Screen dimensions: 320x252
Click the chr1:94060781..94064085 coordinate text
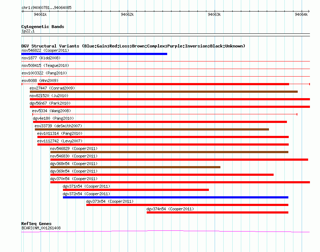click(x=46, y=8)
